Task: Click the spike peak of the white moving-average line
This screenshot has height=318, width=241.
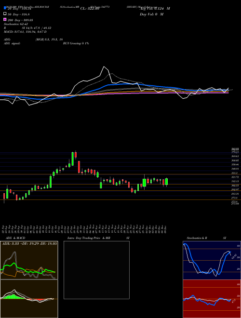Action: [x=104, y=66]
